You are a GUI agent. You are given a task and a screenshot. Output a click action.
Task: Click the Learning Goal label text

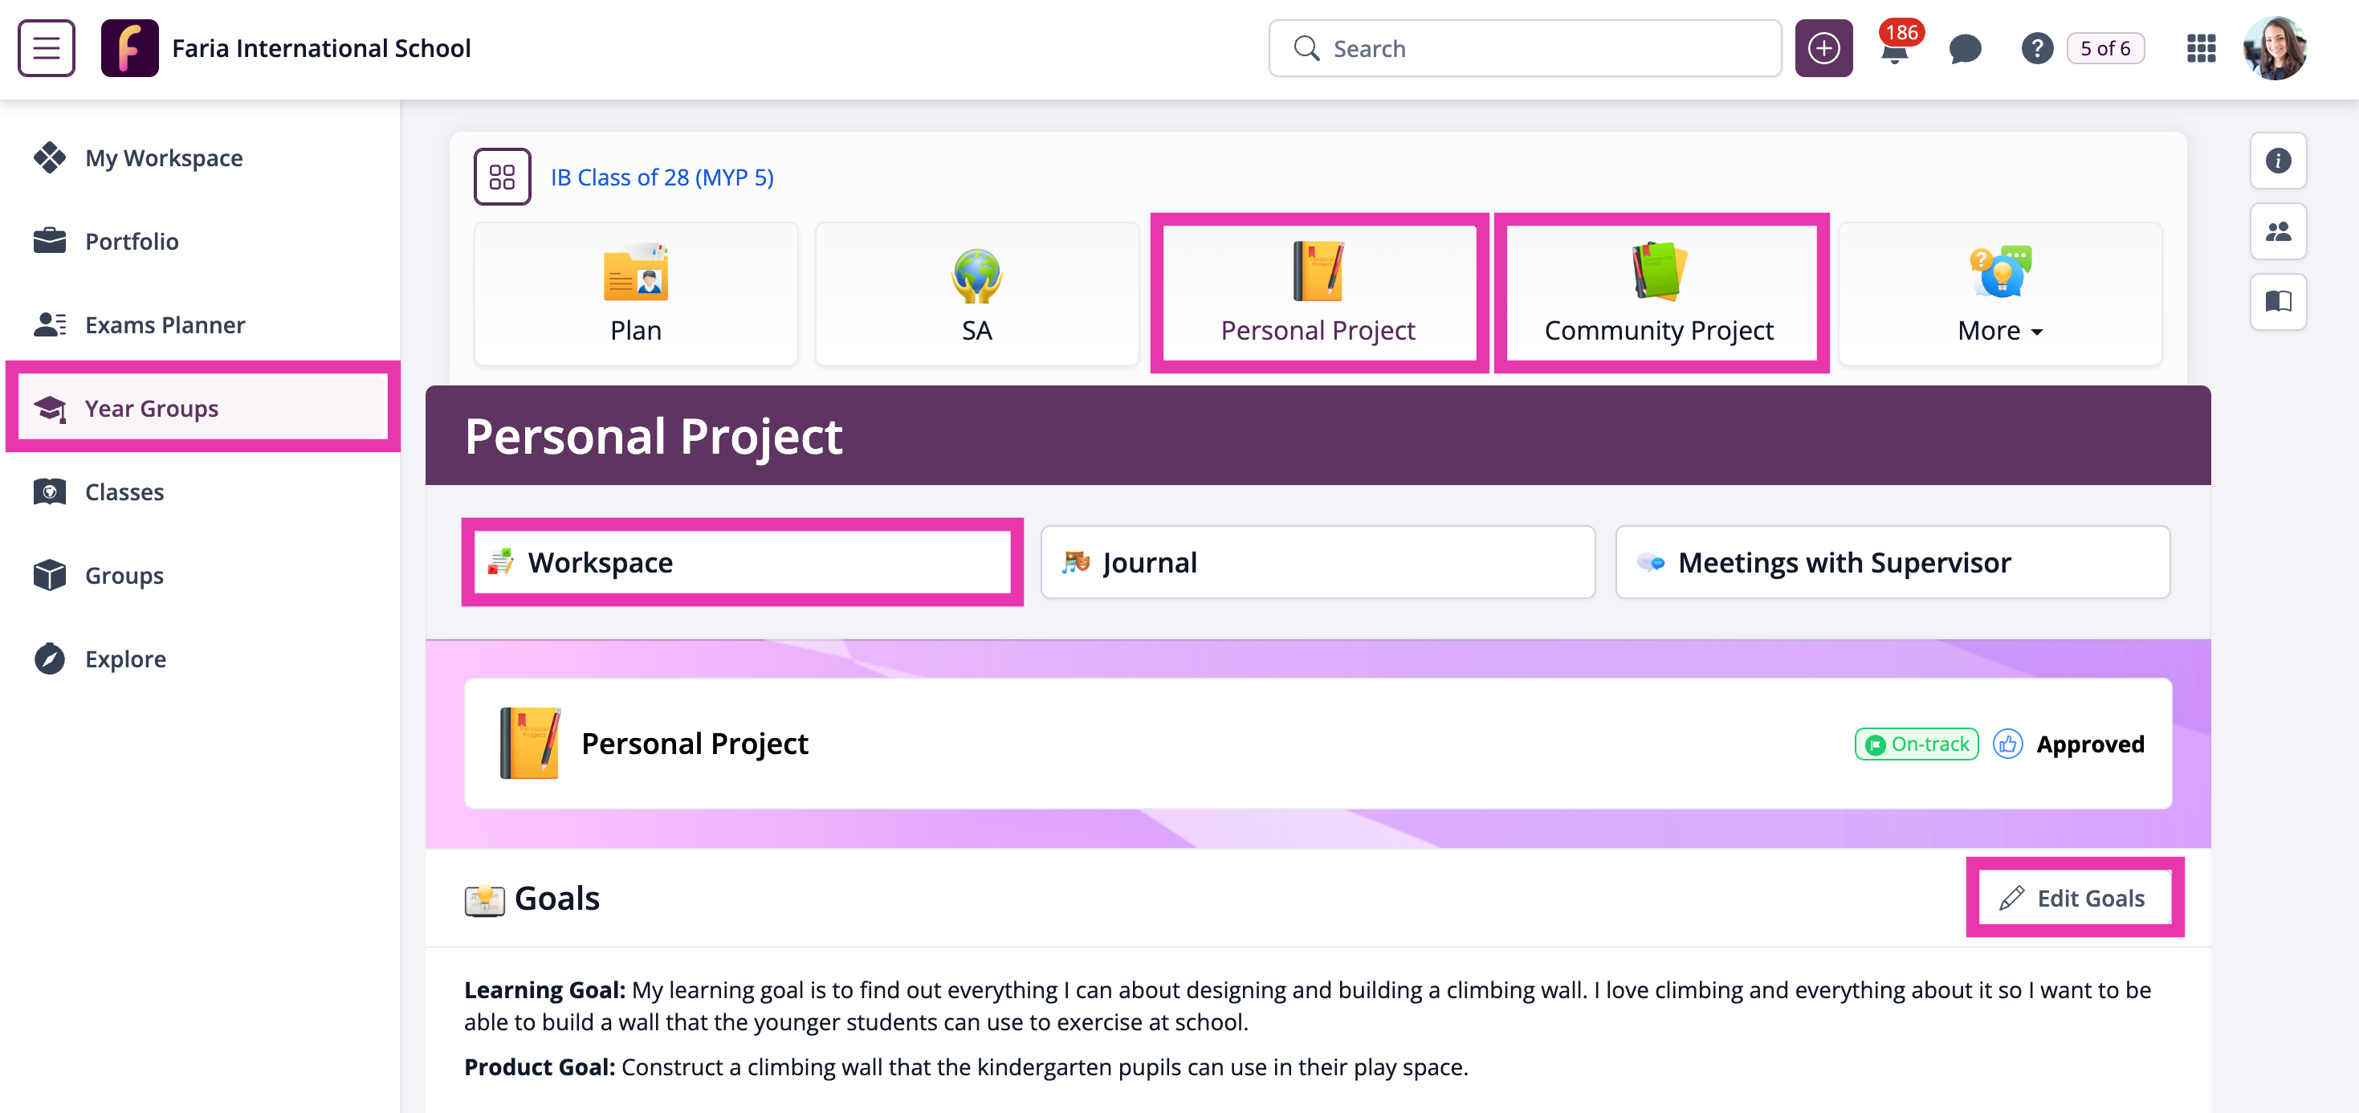[x=544, y=989]
